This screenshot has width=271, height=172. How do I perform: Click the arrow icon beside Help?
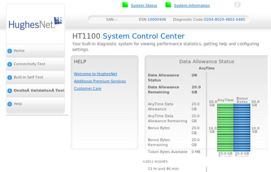pyautogui.click(x=10, y=104)
